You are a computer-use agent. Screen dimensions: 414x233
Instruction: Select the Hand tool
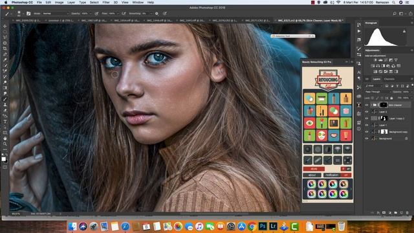pos(5,139)
